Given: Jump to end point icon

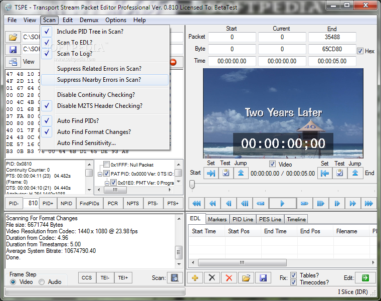Looking at the screenshot, I should [355, 173].
